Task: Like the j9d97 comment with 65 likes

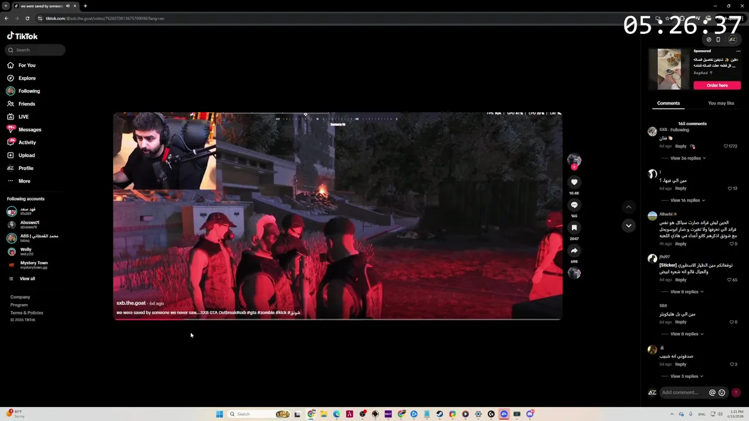Action: 730,280
